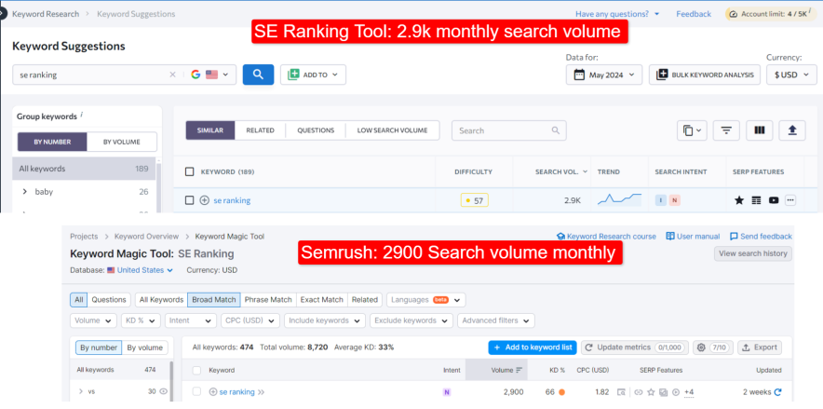This screenshot has width=823, height=409.
Task: Click the copy icon above SE Ranking table
Action: tap(692, 130)
